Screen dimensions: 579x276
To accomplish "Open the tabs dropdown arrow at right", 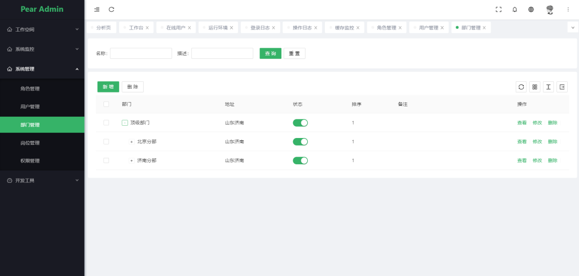I will coord(573,27).
